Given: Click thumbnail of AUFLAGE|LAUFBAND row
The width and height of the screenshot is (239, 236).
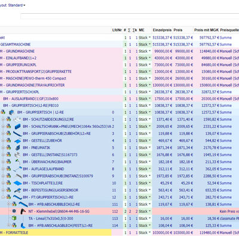Looking at the screenshot, I should click(17, 169).
